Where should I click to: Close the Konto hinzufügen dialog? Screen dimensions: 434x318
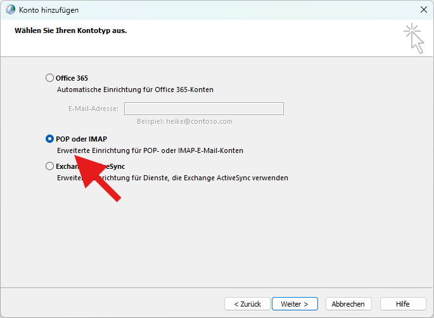[x=423, y=10]
